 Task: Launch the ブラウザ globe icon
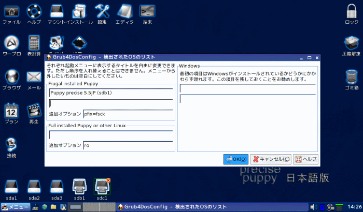coord(11,77)
